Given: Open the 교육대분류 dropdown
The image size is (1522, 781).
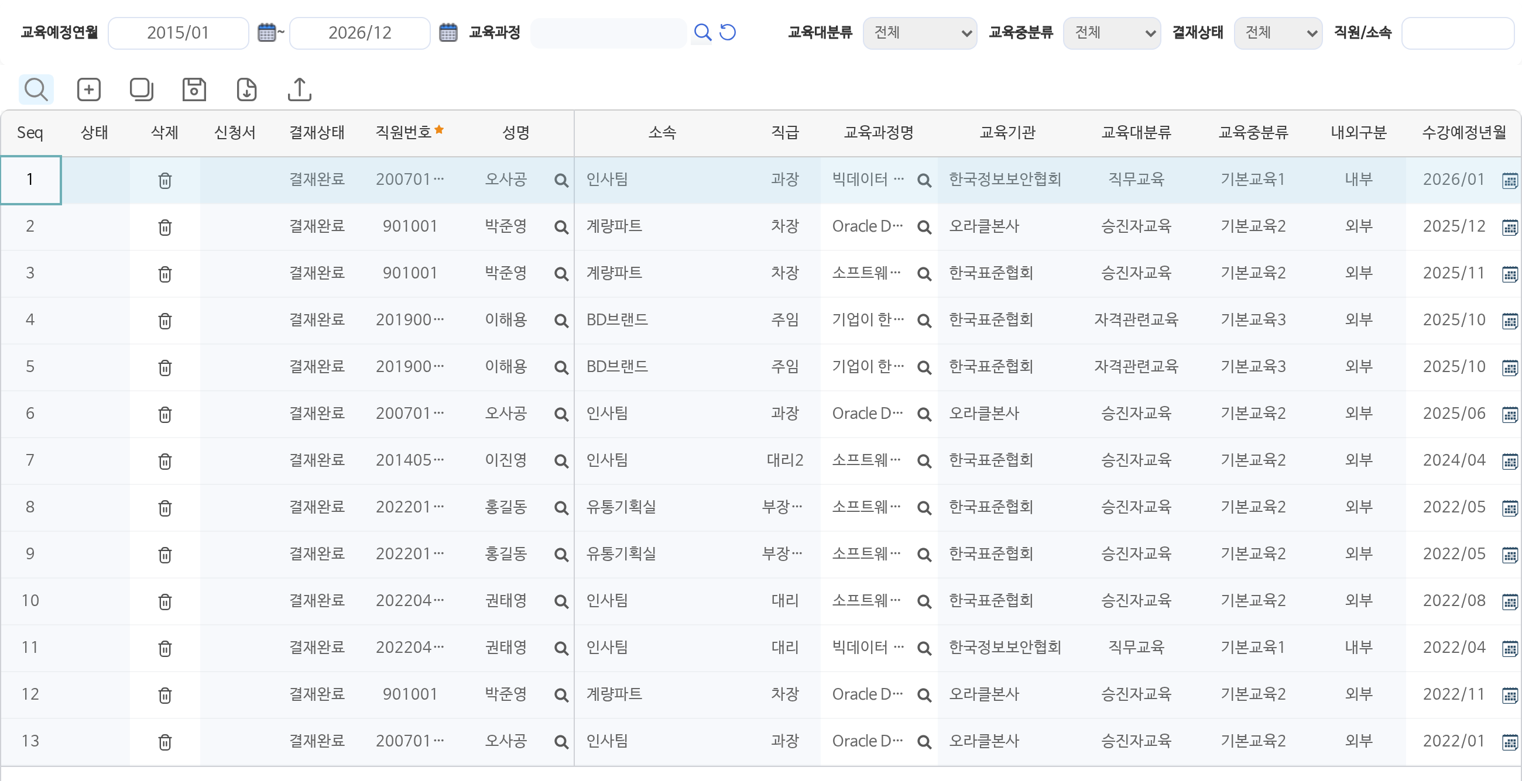Looking at the screenshot, I should click(919, 33).
